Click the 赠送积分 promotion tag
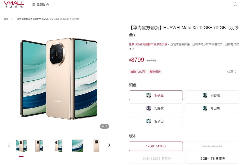Screen dimensions: 252x165 coord(155,71)
